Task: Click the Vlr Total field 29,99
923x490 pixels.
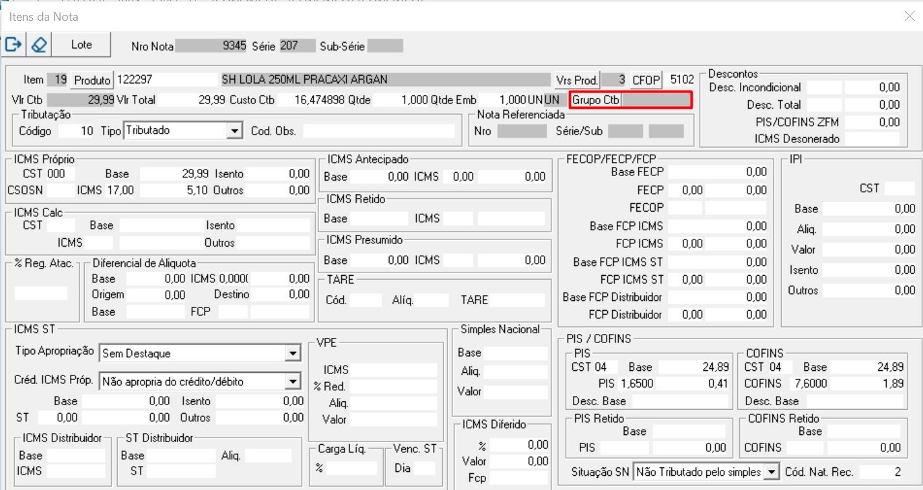Action: point(192,100)
